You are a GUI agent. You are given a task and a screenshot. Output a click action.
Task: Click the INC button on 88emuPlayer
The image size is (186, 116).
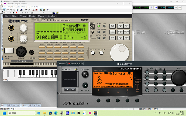click(181, 90)
